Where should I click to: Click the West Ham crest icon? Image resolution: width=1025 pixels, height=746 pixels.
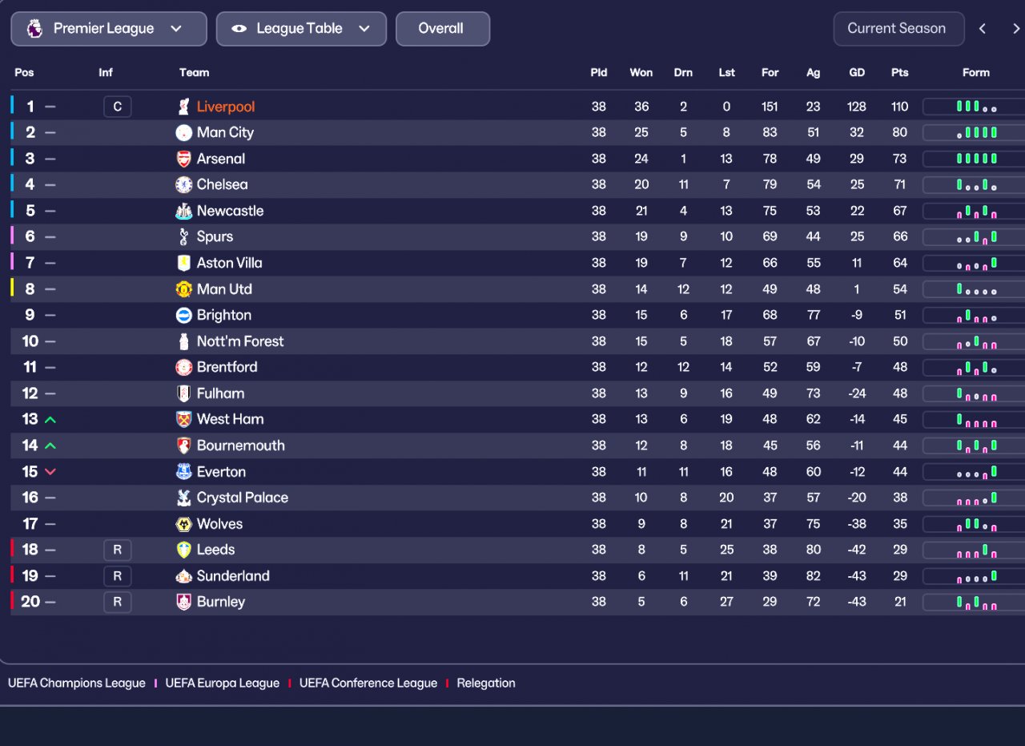tap(183, 419)
